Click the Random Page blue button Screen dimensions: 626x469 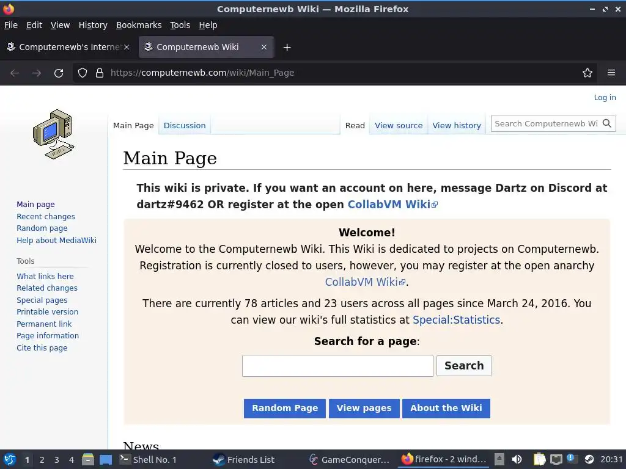285,408
